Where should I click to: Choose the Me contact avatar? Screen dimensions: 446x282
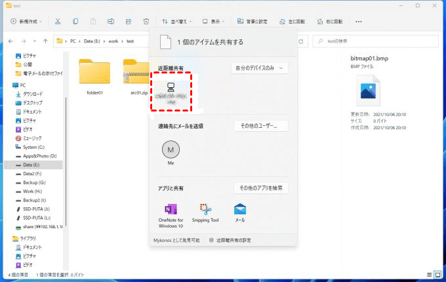coord(171,150)
